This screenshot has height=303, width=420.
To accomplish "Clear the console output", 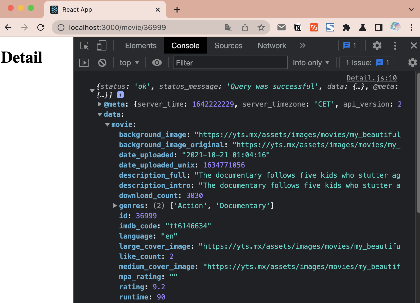I will click(102, 63).
